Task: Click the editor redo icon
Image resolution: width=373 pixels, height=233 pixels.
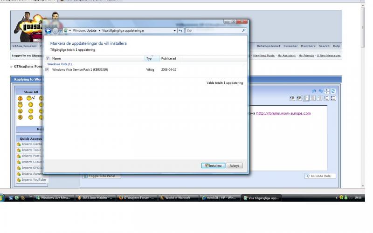Action: point(320,91)
